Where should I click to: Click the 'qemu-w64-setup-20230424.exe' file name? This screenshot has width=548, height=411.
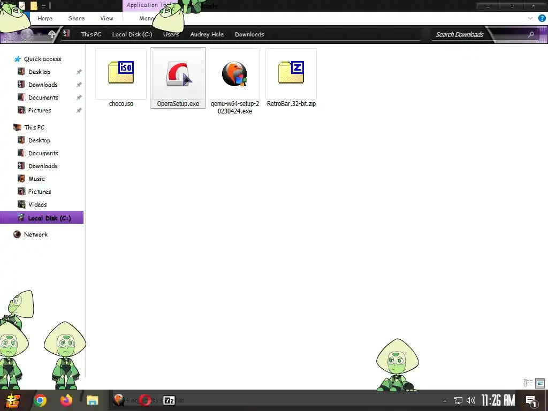click(x=234, y=108)
